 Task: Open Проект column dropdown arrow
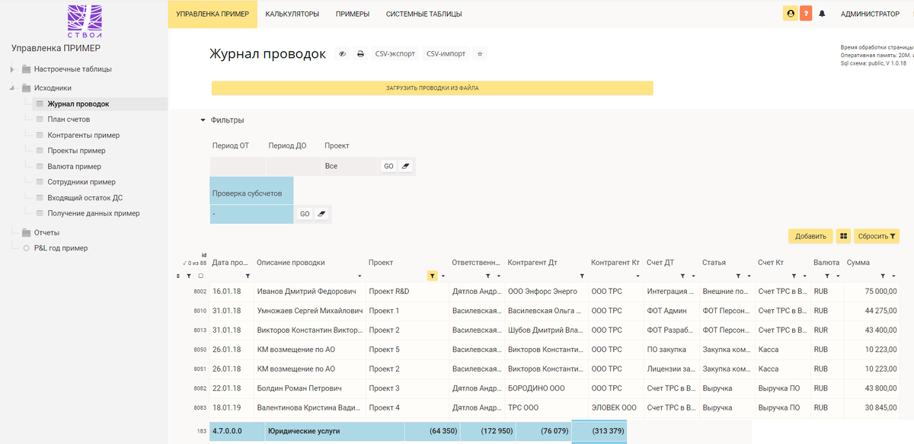443,276
